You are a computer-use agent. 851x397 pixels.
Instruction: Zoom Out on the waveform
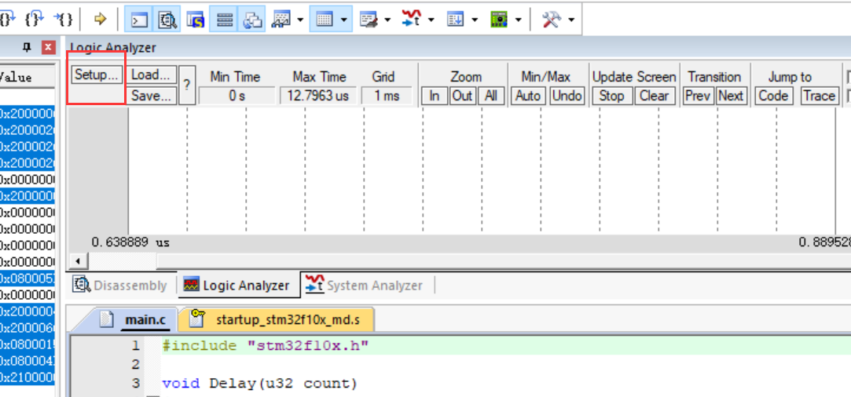click(x=462, y=96)
